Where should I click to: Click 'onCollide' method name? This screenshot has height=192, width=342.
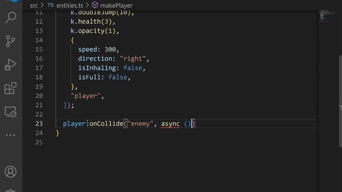(106, 124)
